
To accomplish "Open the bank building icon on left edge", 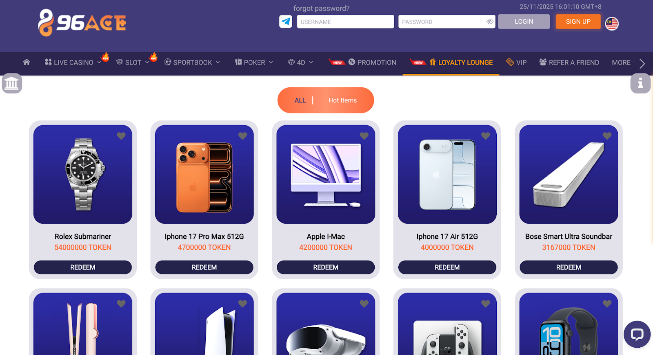I will (x=11, y=84).
